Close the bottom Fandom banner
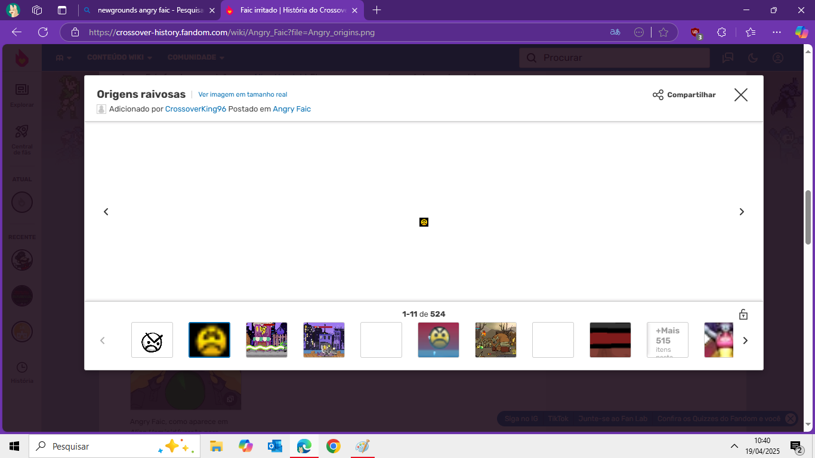Image resolution: width=815 pixels, height=458 pixels. pos(790,419)
